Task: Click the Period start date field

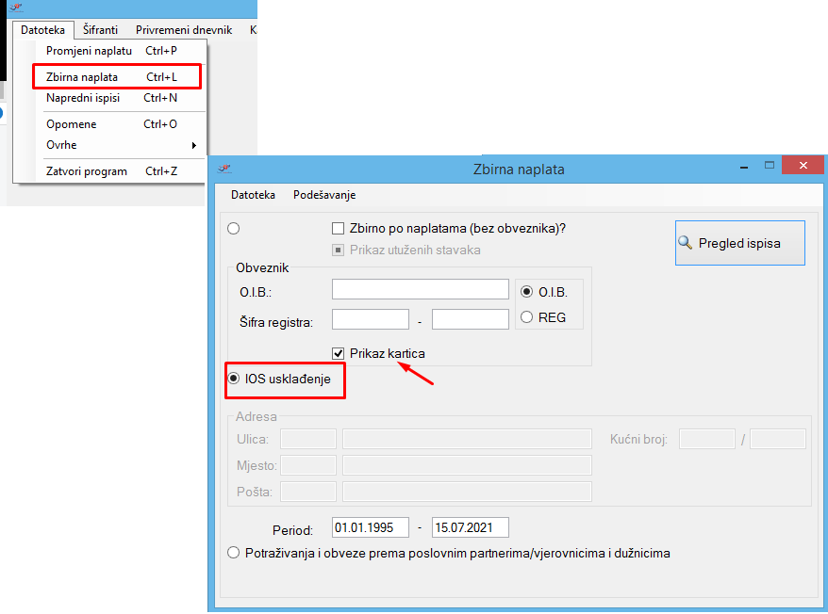Action: [370, 527]
